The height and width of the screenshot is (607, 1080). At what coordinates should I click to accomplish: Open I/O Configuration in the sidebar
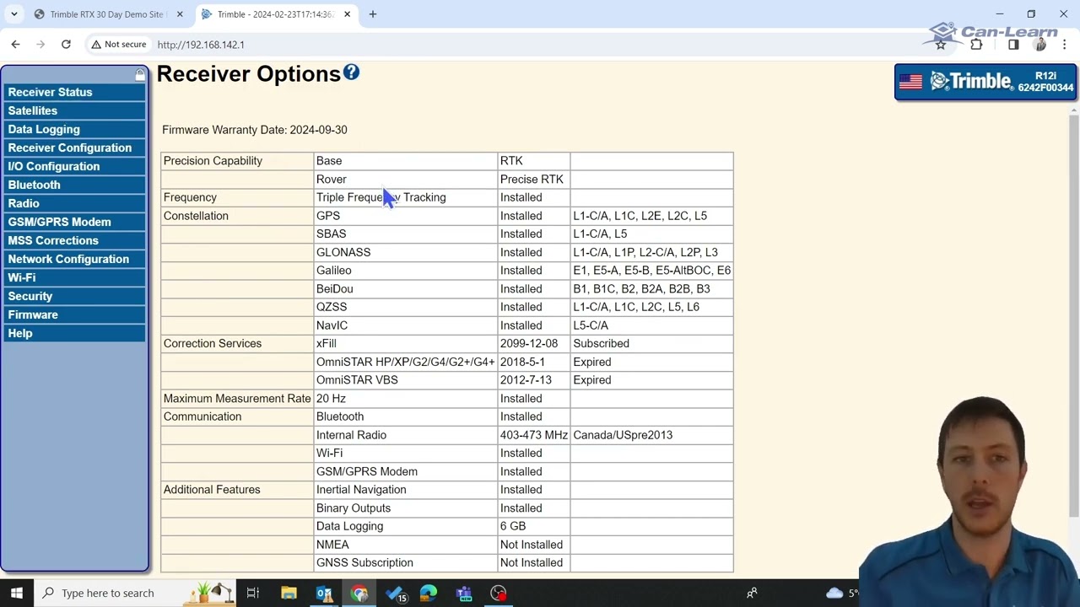(x=74, y=166)
